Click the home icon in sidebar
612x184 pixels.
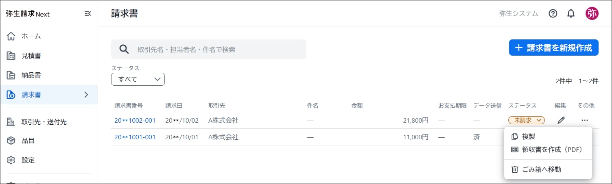coord(11,36)
